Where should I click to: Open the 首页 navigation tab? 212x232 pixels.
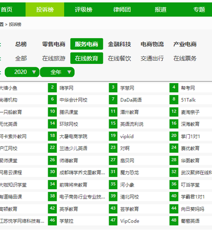tap(6, 10)
